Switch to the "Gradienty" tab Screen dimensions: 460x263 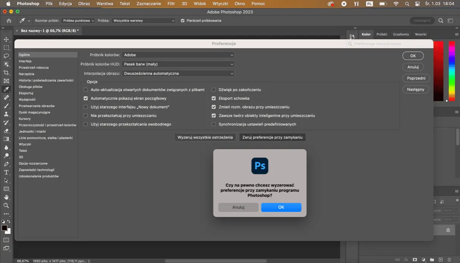click(401, 34)
